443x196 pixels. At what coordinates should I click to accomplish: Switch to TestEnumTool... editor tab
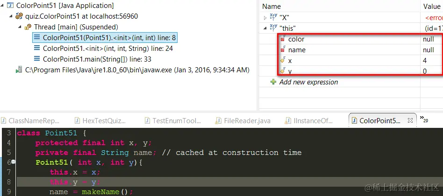(172, 121)
